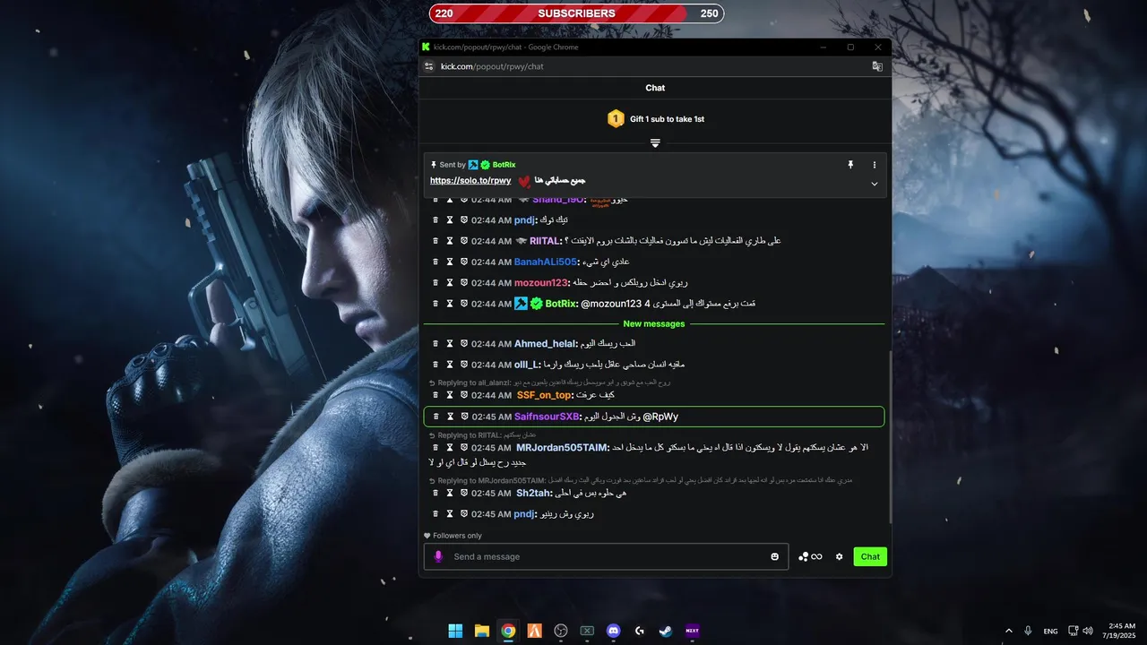This screenshot has height=645, width=1147.
Task: Focus the Send a message field
Action: click(x=606, y=556)
